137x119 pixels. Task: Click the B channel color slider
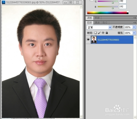pyautogui.click(x=108, y=7)
